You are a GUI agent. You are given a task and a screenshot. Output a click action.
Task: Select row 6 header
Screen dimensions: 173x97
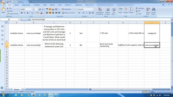[6, 45]
